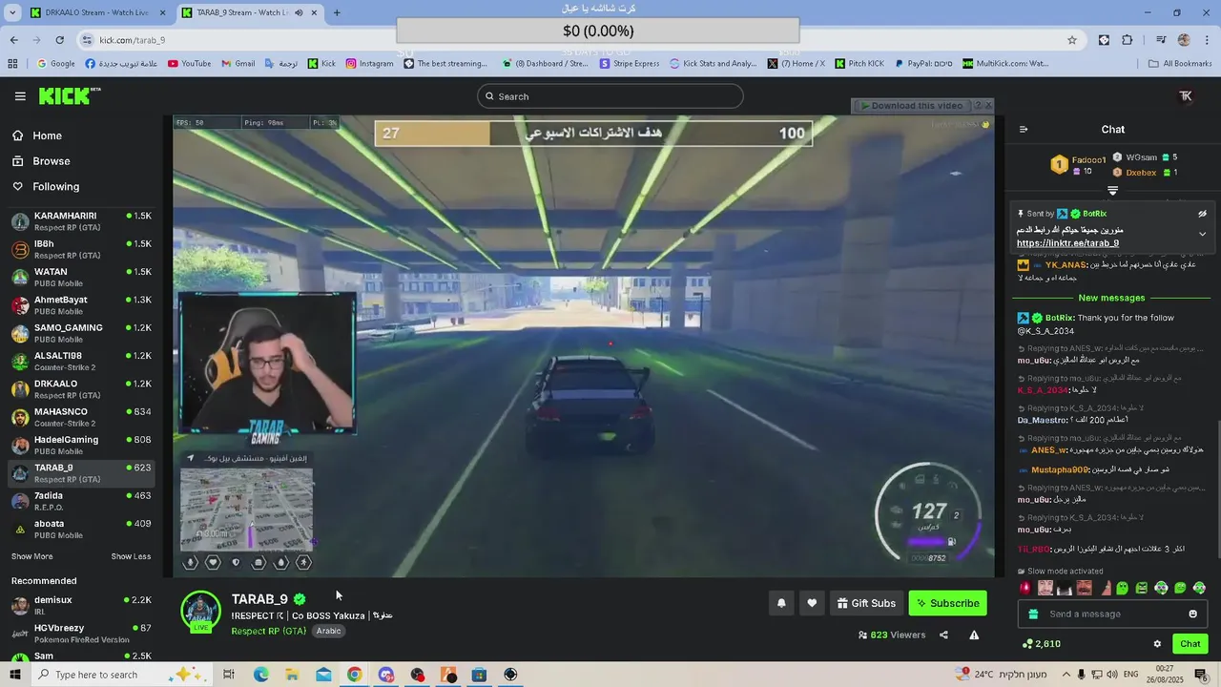Click the verified badge next to TARAB_9

(300, 599)
